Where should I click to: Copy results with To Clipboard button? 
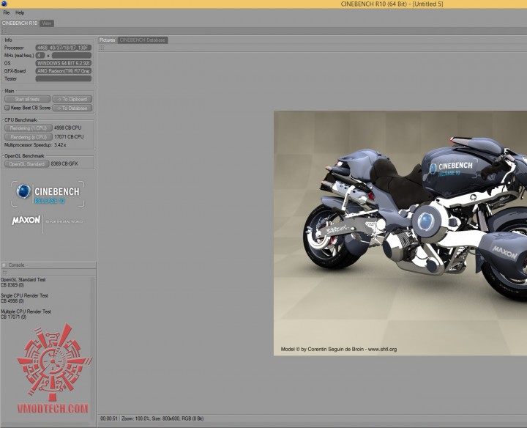point(72,99)
